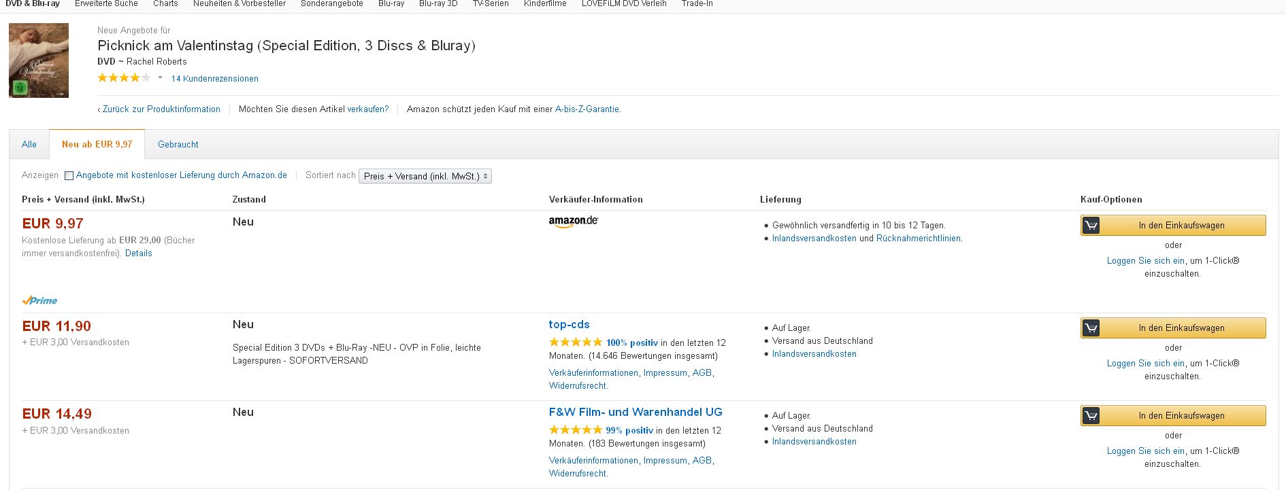Go to Charts in the top navigation
The image size is (1286, 490).
(x=165, y=3)
